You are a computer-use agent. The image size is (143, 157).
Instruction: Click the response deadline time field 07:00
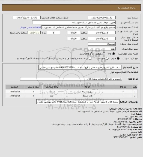73,33
